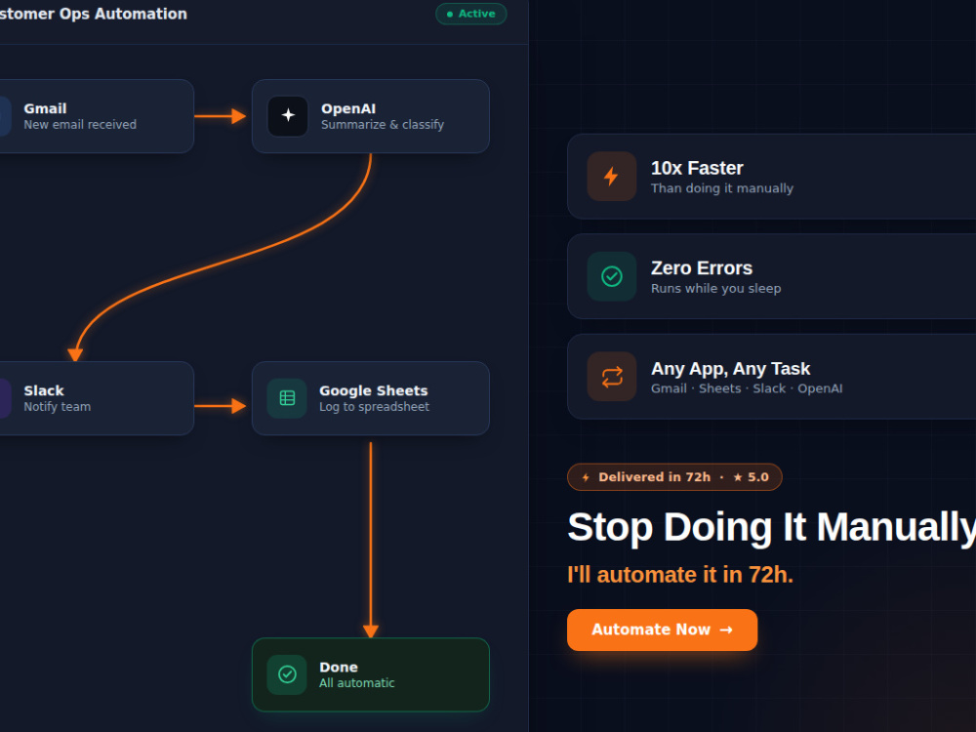
Task: Click the 10x Faster lightning bolt icon
Action: click(x=611, y=176)
